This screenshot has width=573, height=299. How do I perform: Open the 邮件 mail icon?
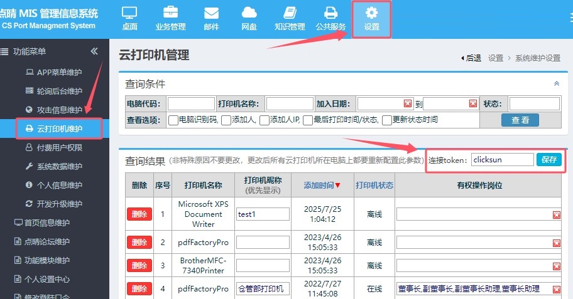point(212,18)
